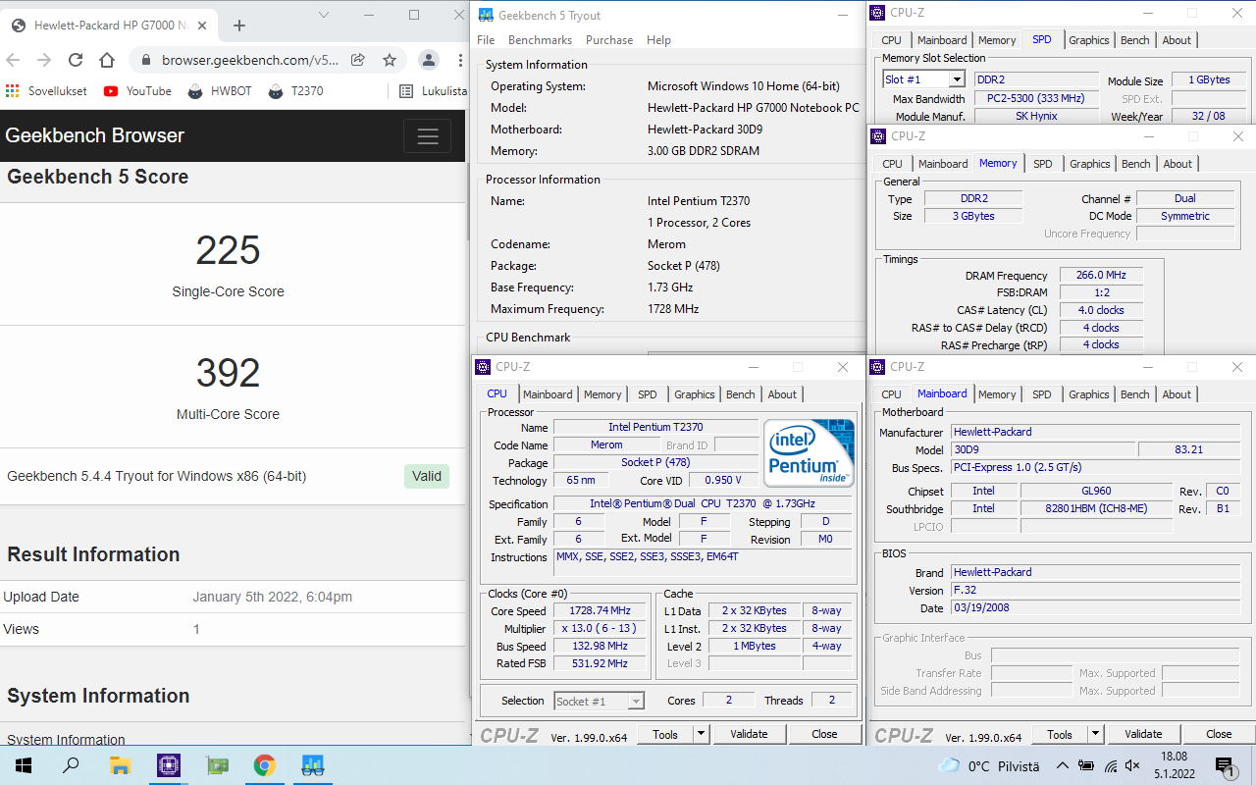Screen dimensions: 1256x785
Task: Click Close button in CPU-Z Mainboard window
Action: click(1219, 734)
